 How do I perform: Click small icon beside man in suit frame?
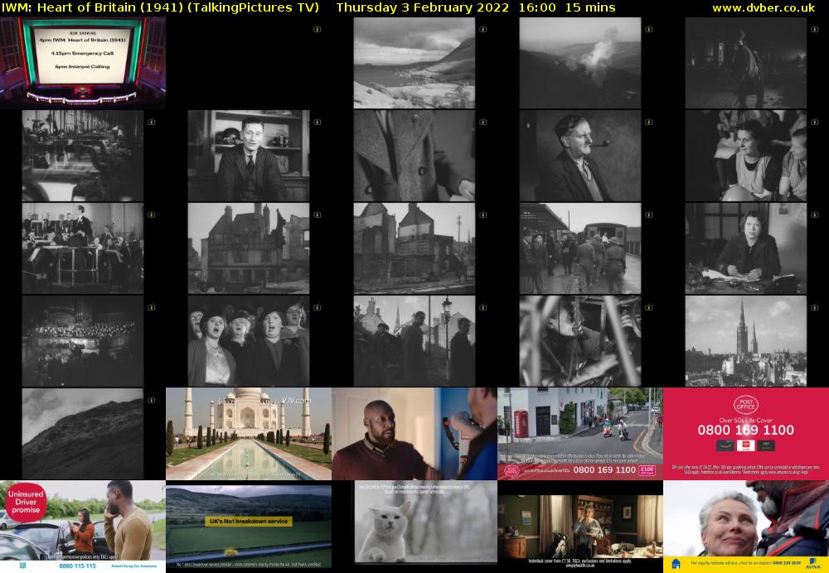coord(318,122)
